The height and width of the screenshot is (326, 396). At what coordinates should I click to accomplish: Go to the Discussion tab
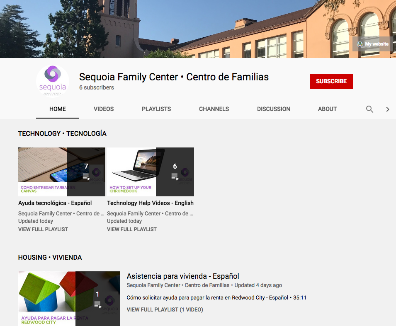274,109
